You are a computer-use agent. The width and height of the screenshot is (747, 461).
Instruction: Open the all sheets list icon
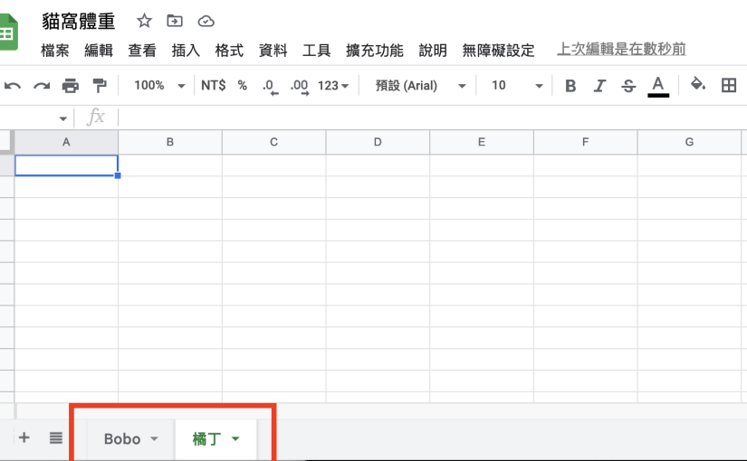coord(56,437)
